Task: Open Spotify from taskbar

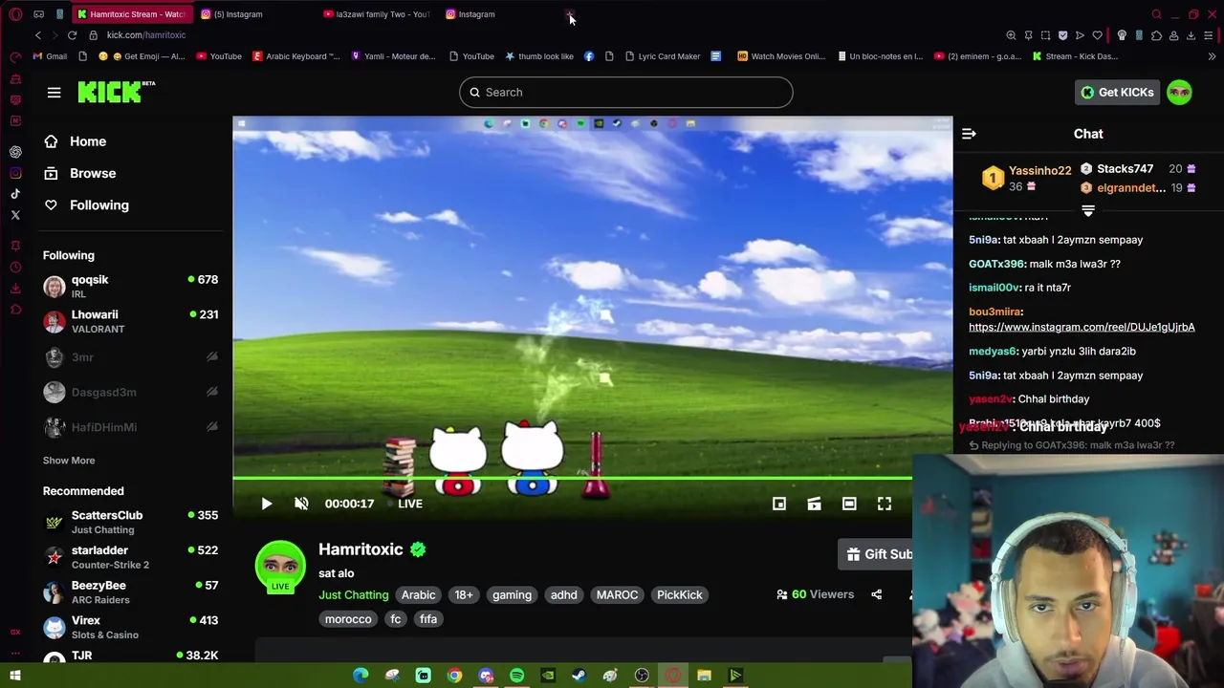Action: (516, 676)
